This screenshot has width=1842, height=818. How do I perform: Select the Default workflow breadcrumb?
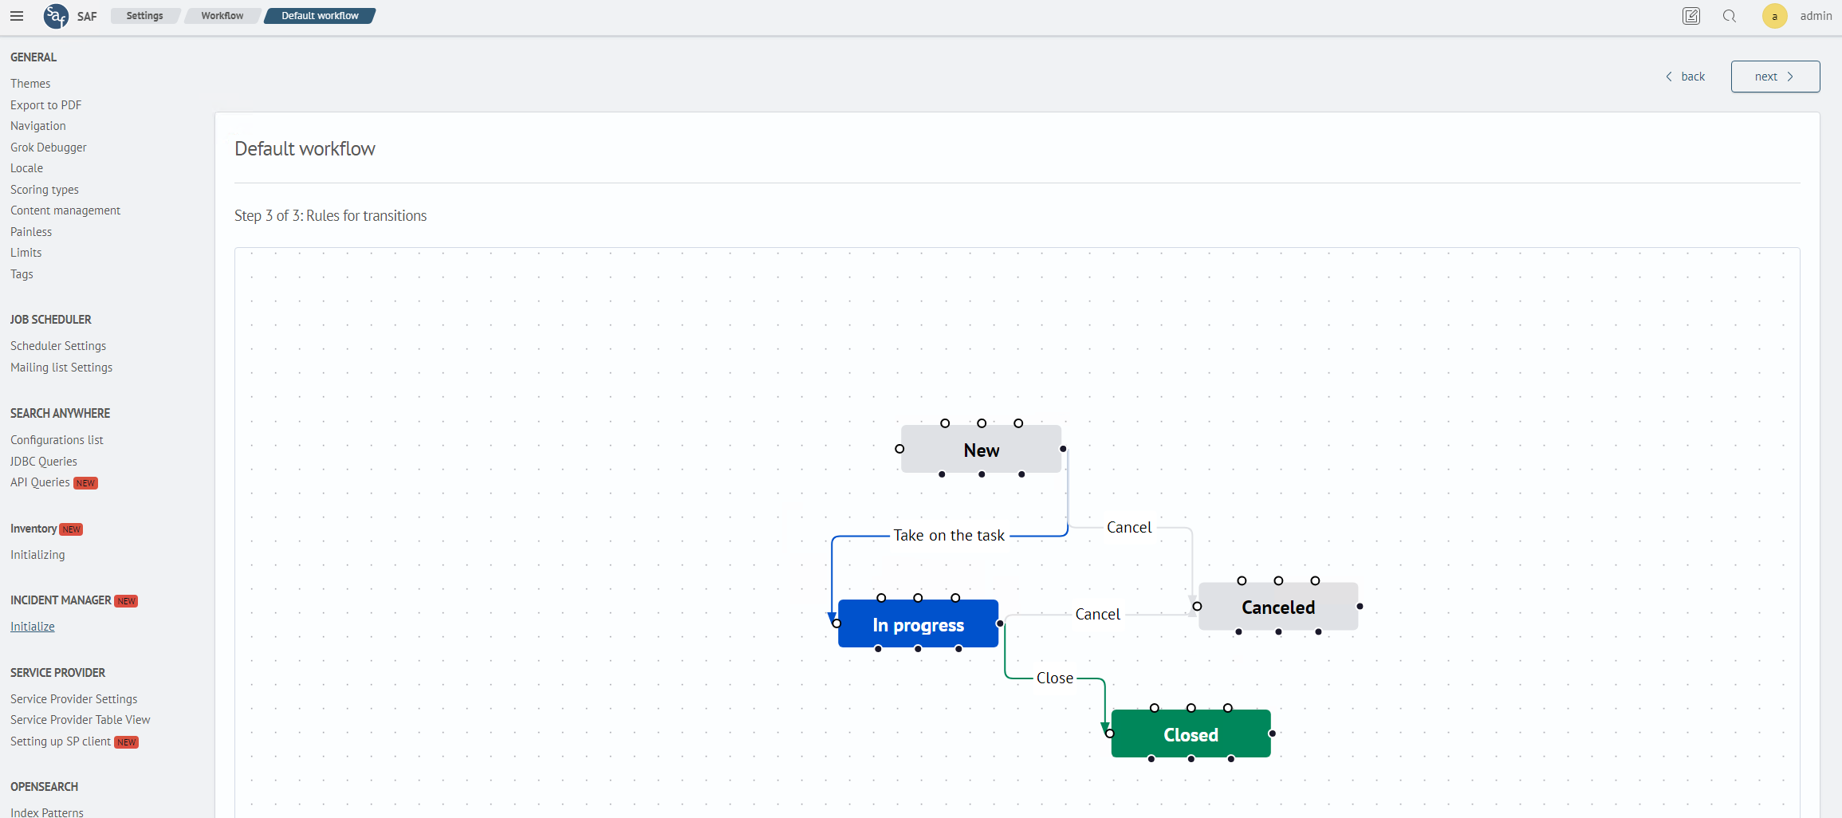tap(320, 16)
